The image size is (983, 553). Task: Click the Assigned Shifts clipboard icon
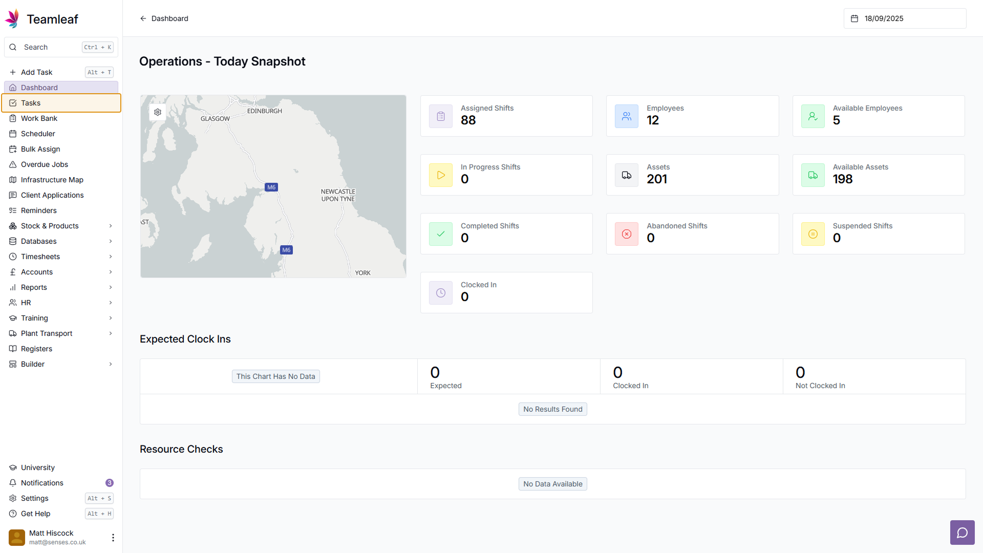440,116
